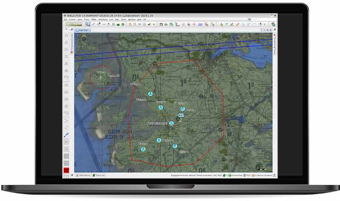Click the blue pen icon in left sidebar
The width and height of the screenshot is (340, 201).
click(66, 135)
